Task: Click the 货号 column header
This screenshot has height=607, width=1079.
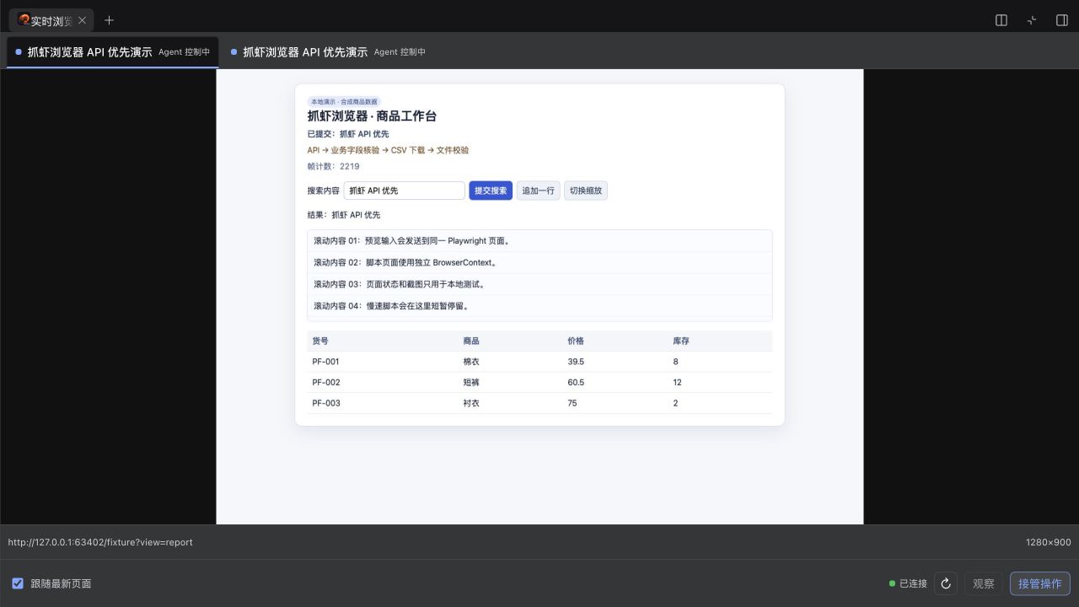Action: [x=320, y=341]
